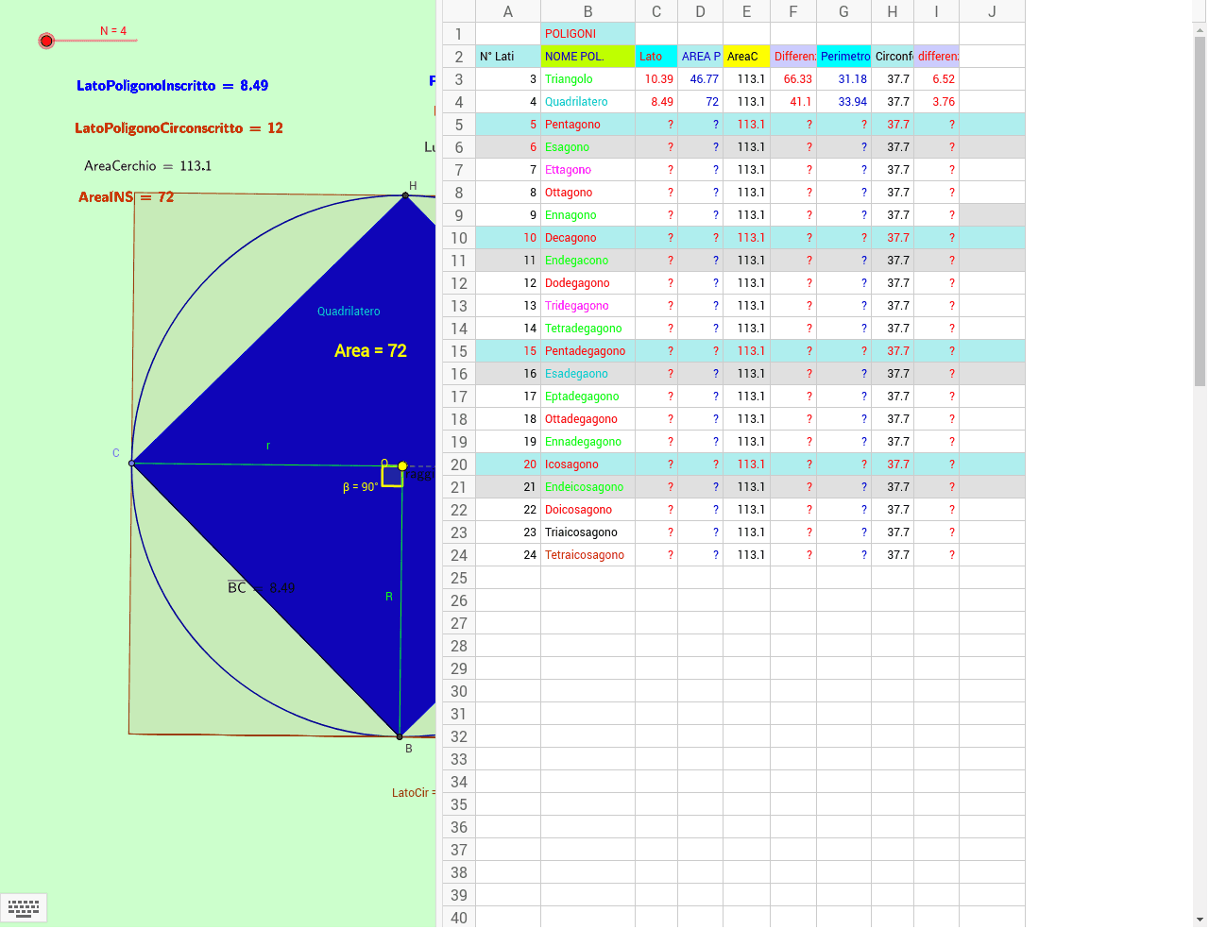Click the yellow center point

[x=403, y=465]
